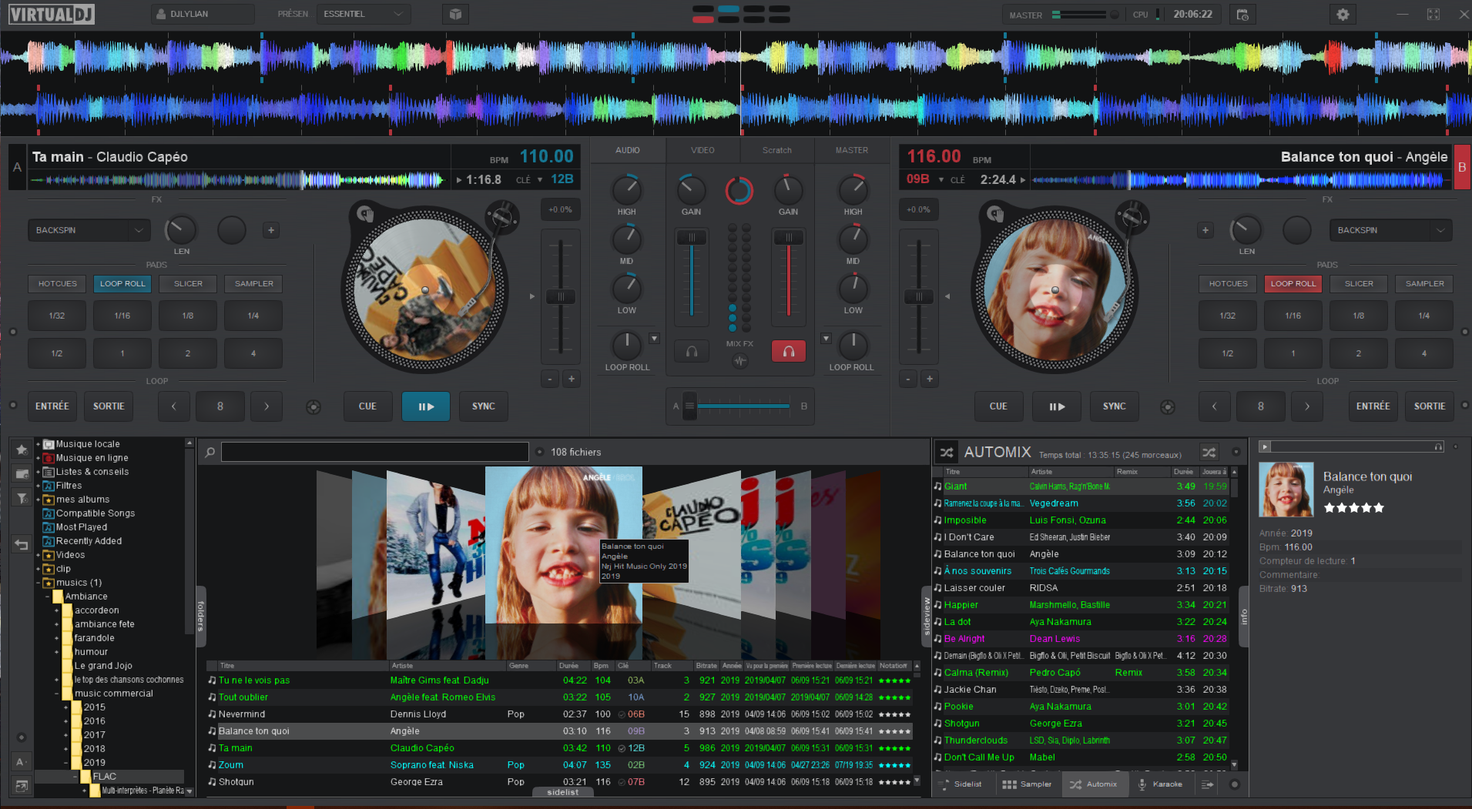
Task: Halve deck B loop length with left arrow
Action: pos(1215,406)
